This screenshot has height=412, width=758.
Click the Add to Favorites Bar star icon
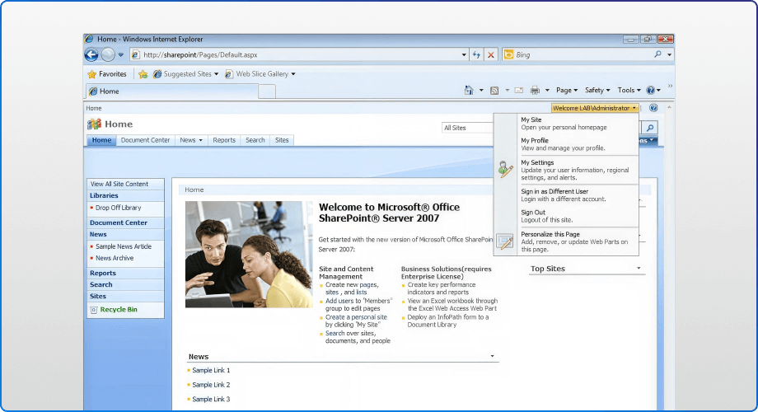coord(143,74)
